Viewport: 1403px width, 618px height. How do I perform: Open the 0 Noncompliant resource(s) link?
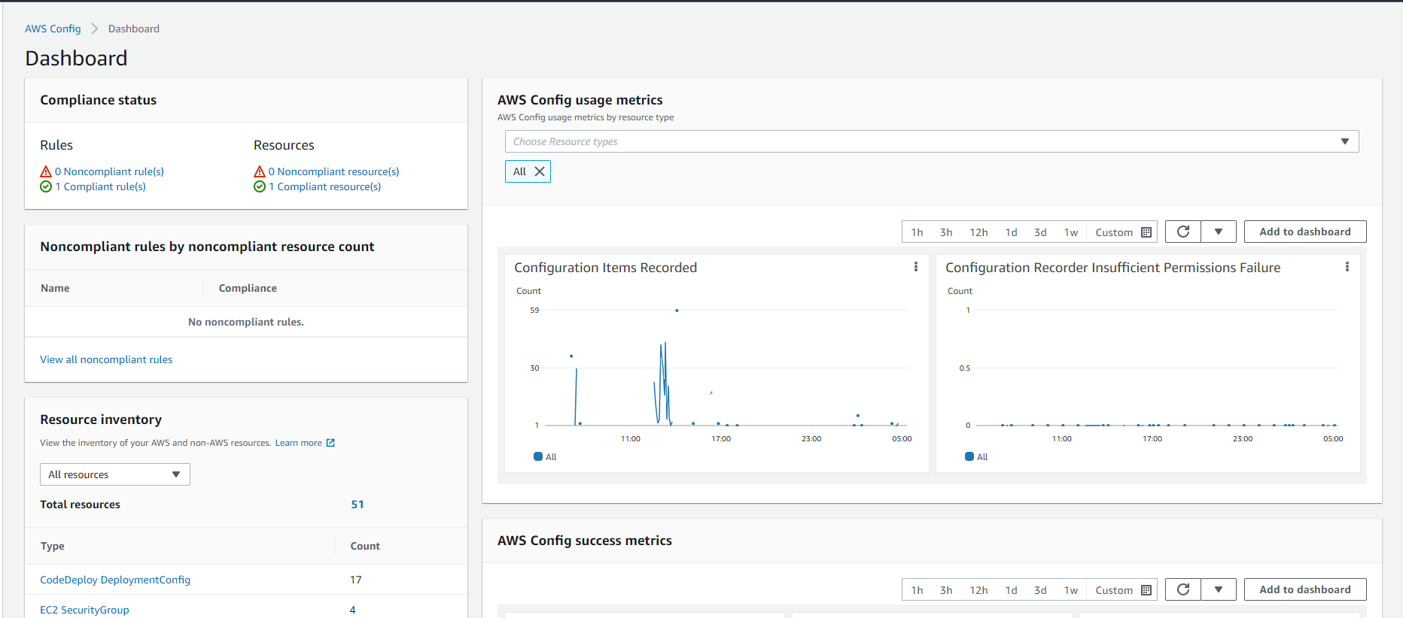[x=333, y=171]
